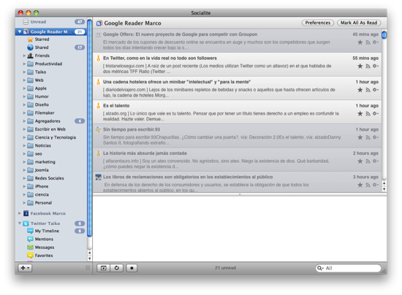Select the iPhone folder
The height and width of the screenshot is (295, 402).
[42, 186]
